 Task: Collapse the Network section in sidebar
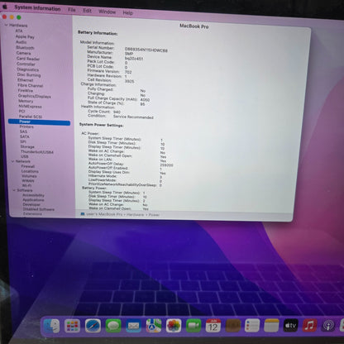[12, 161]
